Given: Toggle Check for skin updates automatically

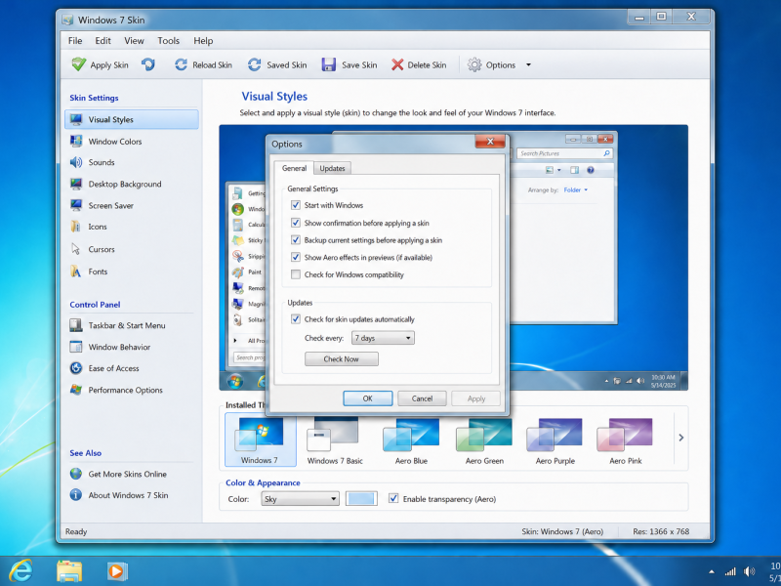Looking at the screenshot, I should click(296, 319).
